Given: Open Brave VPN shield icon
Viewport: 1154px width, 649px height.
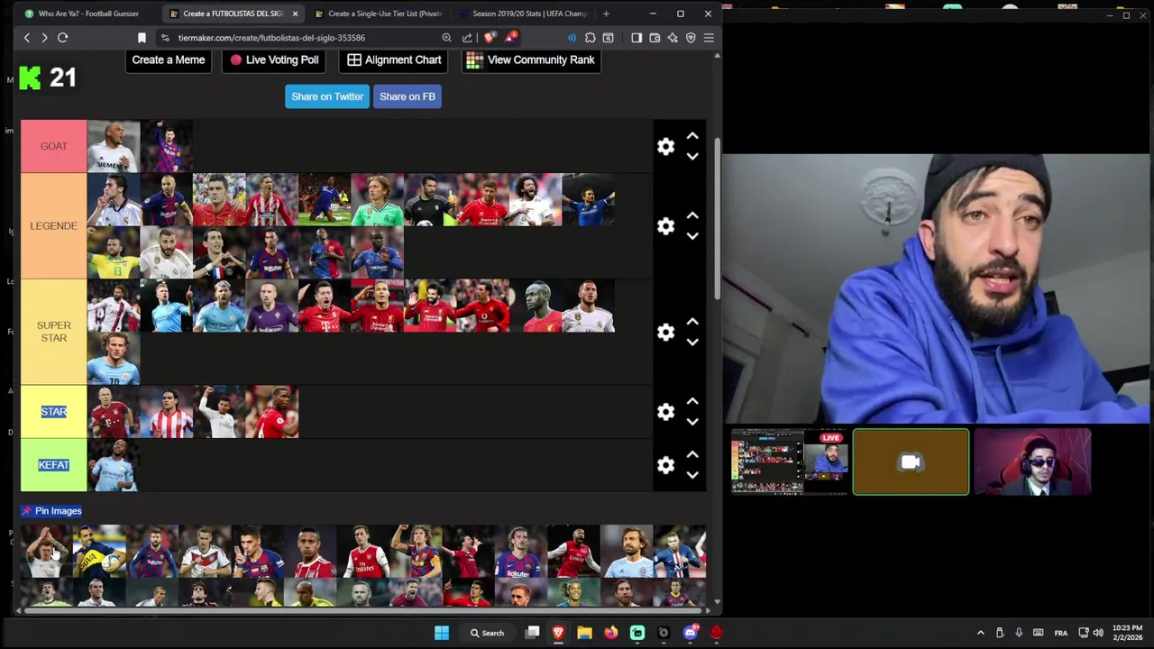Looking at the screenshot, I should point(691,38).
